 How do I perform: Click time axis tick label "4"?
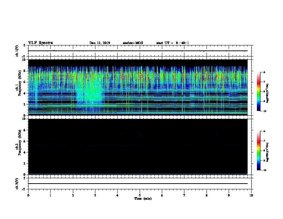[118, 195]
